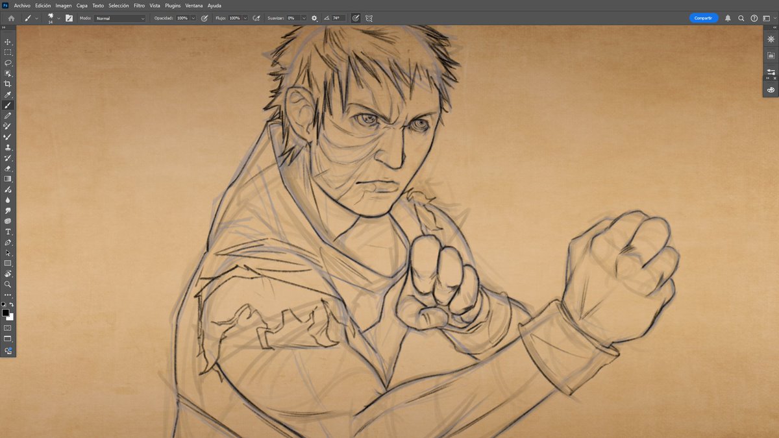The width and height of the screenshot is (779, 438).
Task: Toggle the Brush Settings panel
Action: pyautogui.click(x=69, y=18)
